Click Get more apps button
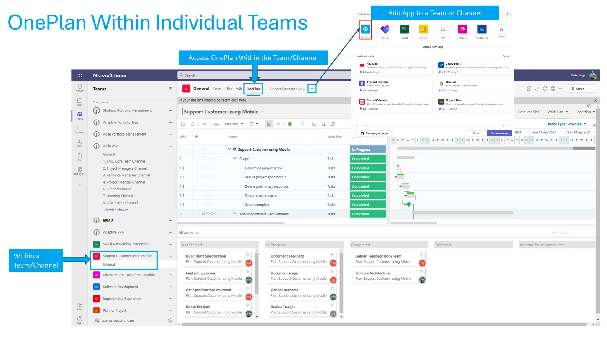This screenshot has height=341, width=607. pyautogui.click(x=499, y=133)
